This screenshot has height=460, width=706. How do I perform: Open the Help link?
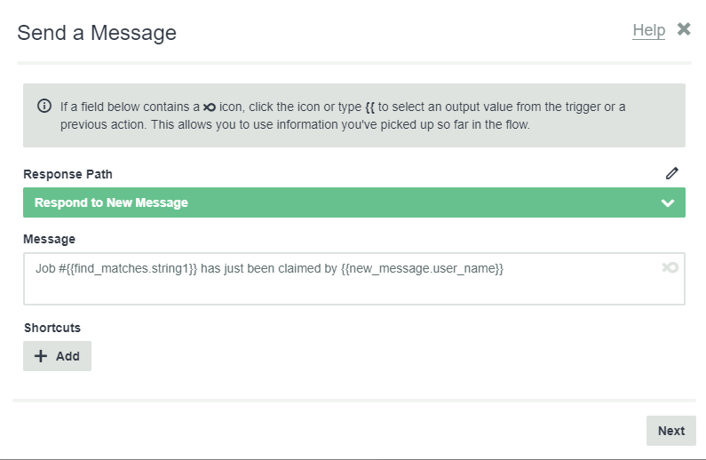(x=648, y=31)
